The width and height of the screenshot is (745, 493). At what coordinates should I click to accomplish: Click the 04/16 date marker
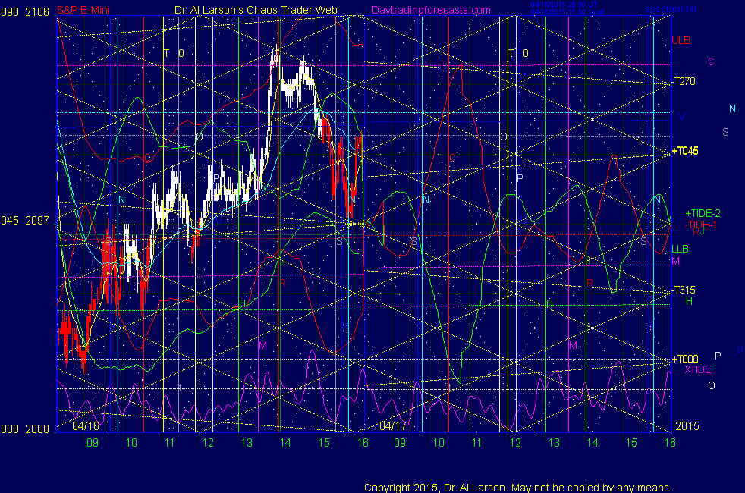(x=85, y=426)
